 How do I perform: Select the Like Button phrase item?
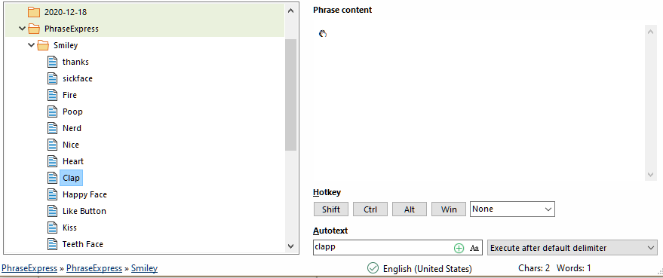84,211
